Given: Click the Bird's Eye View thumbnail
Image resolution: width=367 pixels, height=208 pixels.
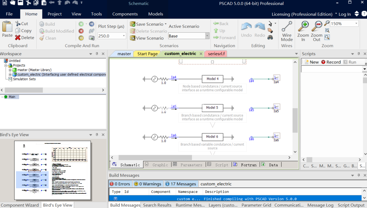Looking at the screenshot, I should click(x=52, y=170).
